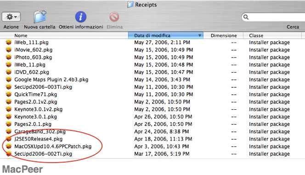
Task: Click package icon of MacOSXUpd10.4.6PPCPatch.pkg
Action: click(9, 146)
